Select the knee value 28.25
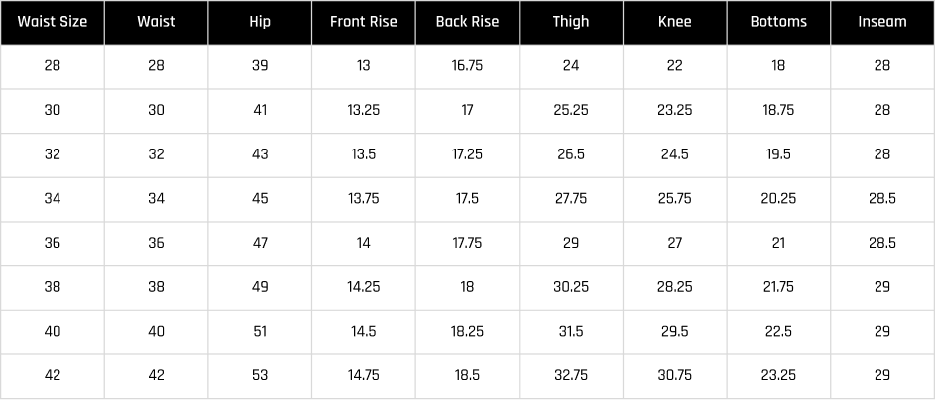935x400 pixels. click(x=675, y=287)
